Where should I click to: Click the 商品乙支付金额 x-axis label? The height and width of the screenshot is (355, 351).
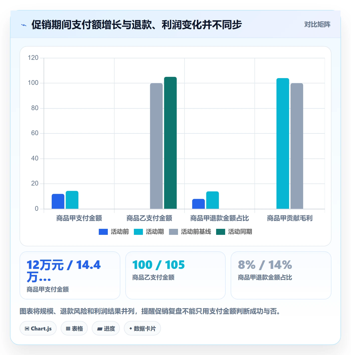[x=149, y=218]
